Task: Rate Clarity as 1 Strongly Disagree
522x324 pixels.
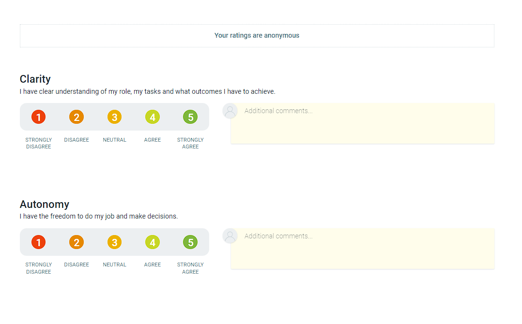Action: (39, 117)
